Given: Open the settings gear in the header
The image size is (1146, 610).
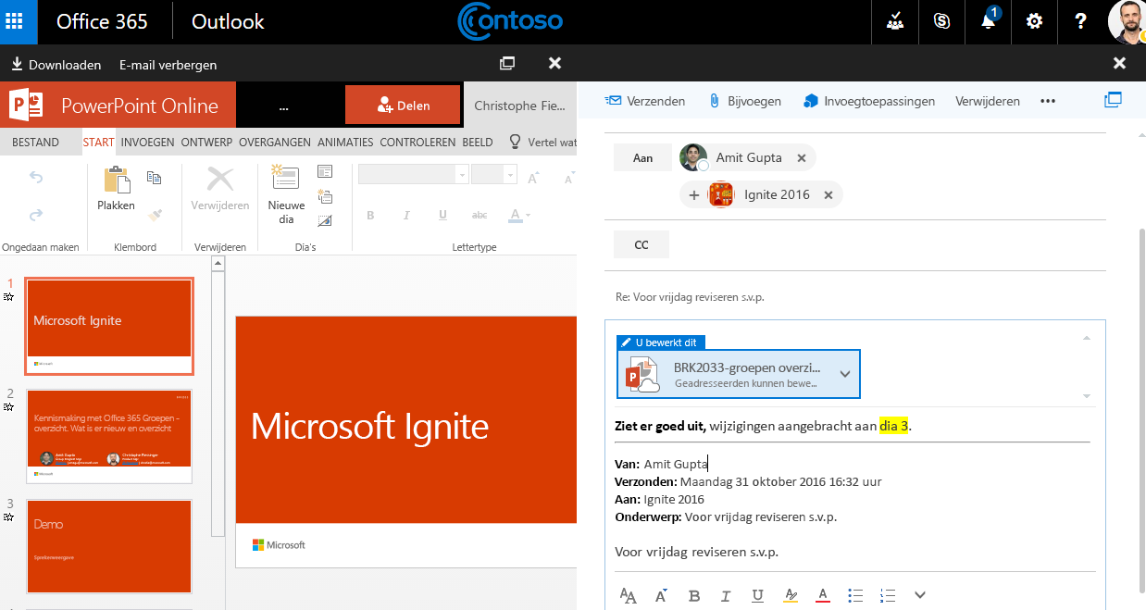Looking at the screenshot, I should click(x=1035, y=22).
